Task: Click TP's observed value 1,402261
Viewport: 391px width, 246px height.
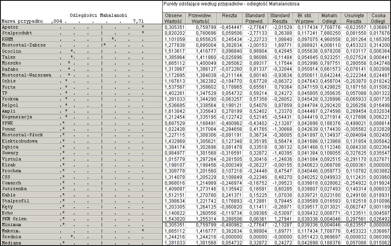Action: click(174, 93)
